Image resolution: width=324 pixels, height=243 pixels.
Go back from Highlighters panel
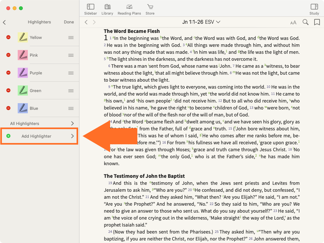[4, 22]
